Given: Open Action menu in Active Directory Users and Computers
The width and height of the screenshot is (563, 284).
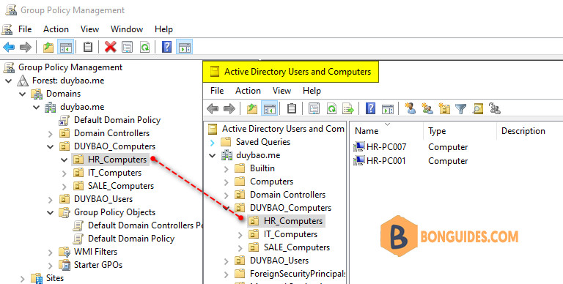Looking at the screenshot, I should point(248,91).
